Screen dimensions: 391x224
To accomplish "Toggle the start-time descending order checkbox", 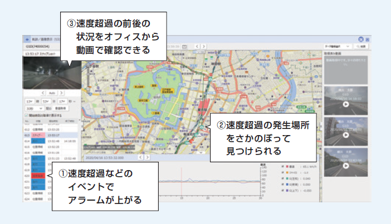I will [x=26, y=116].
